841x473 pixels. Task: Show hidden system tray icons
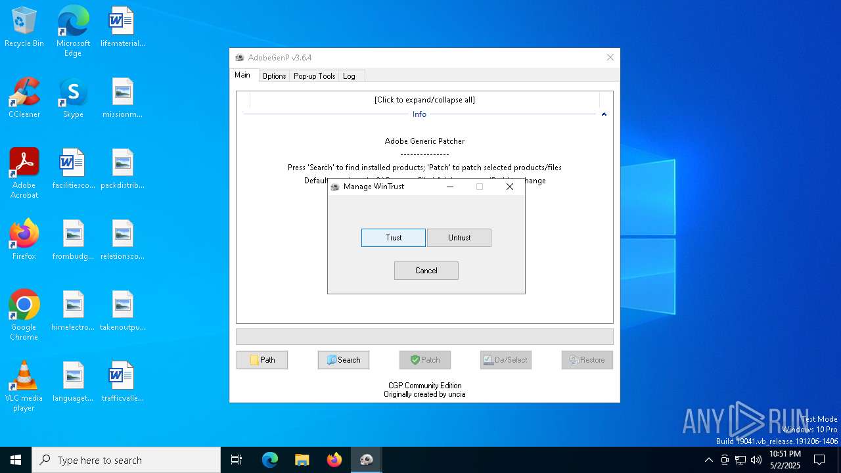coord(708,460)
